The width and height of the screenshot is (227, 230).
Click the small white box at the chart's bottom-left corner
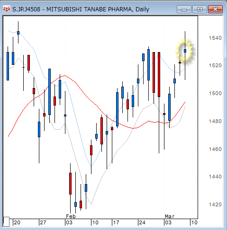(6, 221)
